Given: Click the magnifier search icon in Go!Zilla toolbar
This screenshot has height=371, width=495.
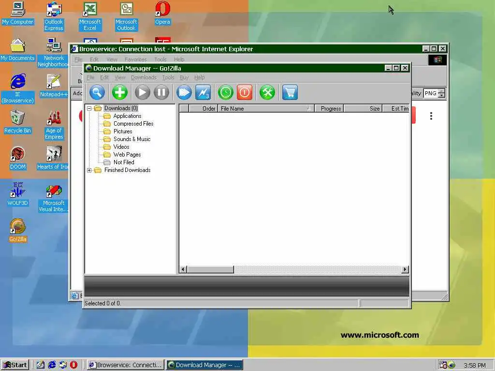Looking at the screenshot, I should 97,92.
